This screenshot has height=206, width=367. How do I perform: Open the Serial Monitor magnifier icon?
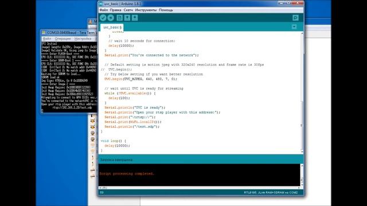pos(295,18)
